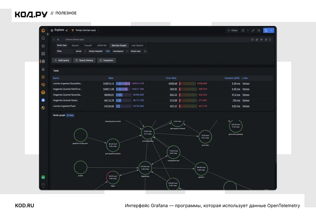Change the AND filter operator
Screen dimensions: 316x216
pos(108,51)
